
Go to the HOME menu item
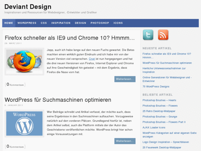pos(9,23)
